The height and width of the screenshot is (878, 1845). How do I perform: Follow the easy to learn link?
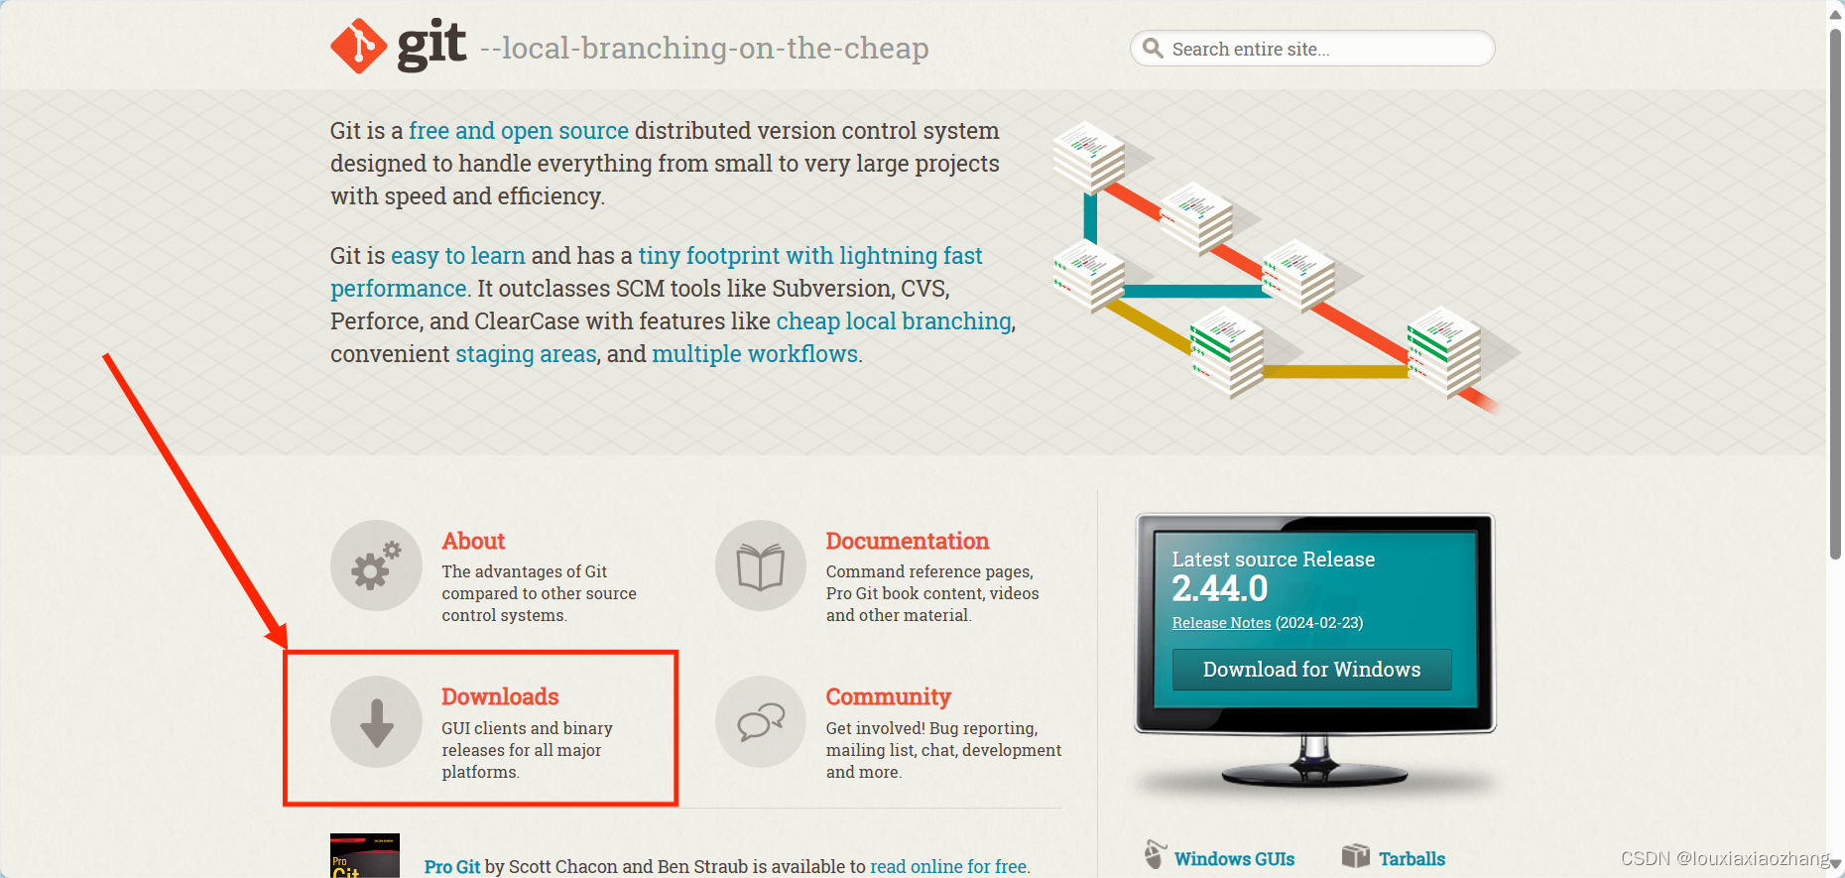click(x=458, y=256)
